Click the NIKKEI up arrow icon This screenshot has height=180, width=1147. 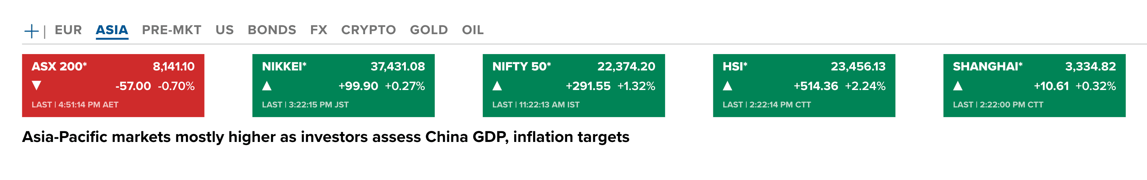point(267,86)
